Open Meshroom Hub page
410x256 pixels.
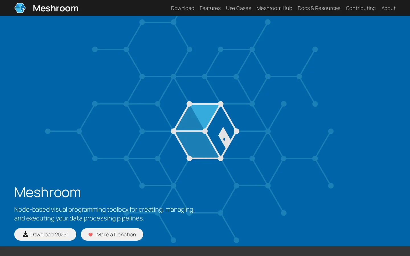coord(274,8)
